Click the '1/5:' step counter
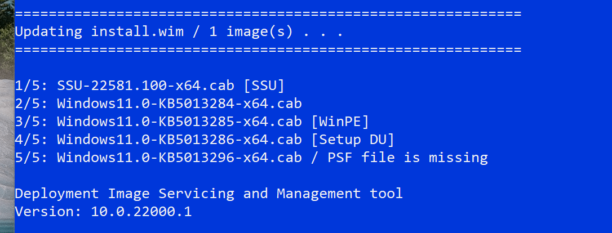612x233 pixels. (31, 86)
